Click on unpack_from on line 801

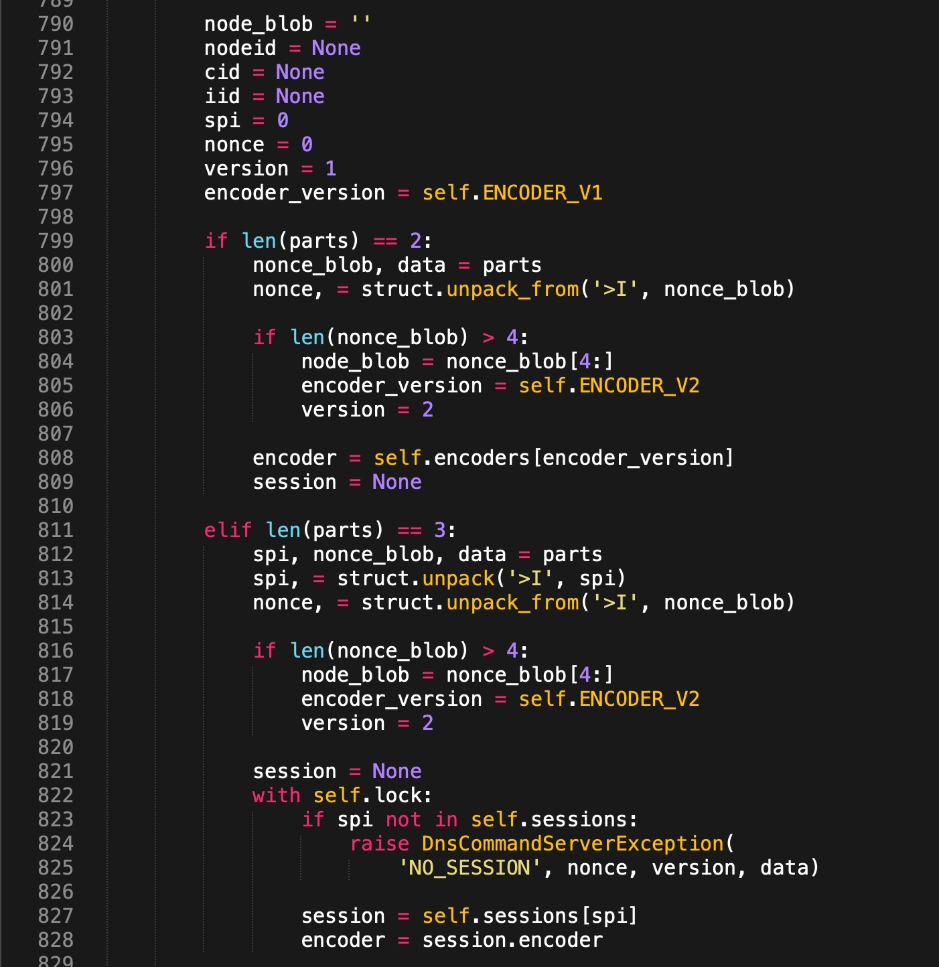click(512, 289)
